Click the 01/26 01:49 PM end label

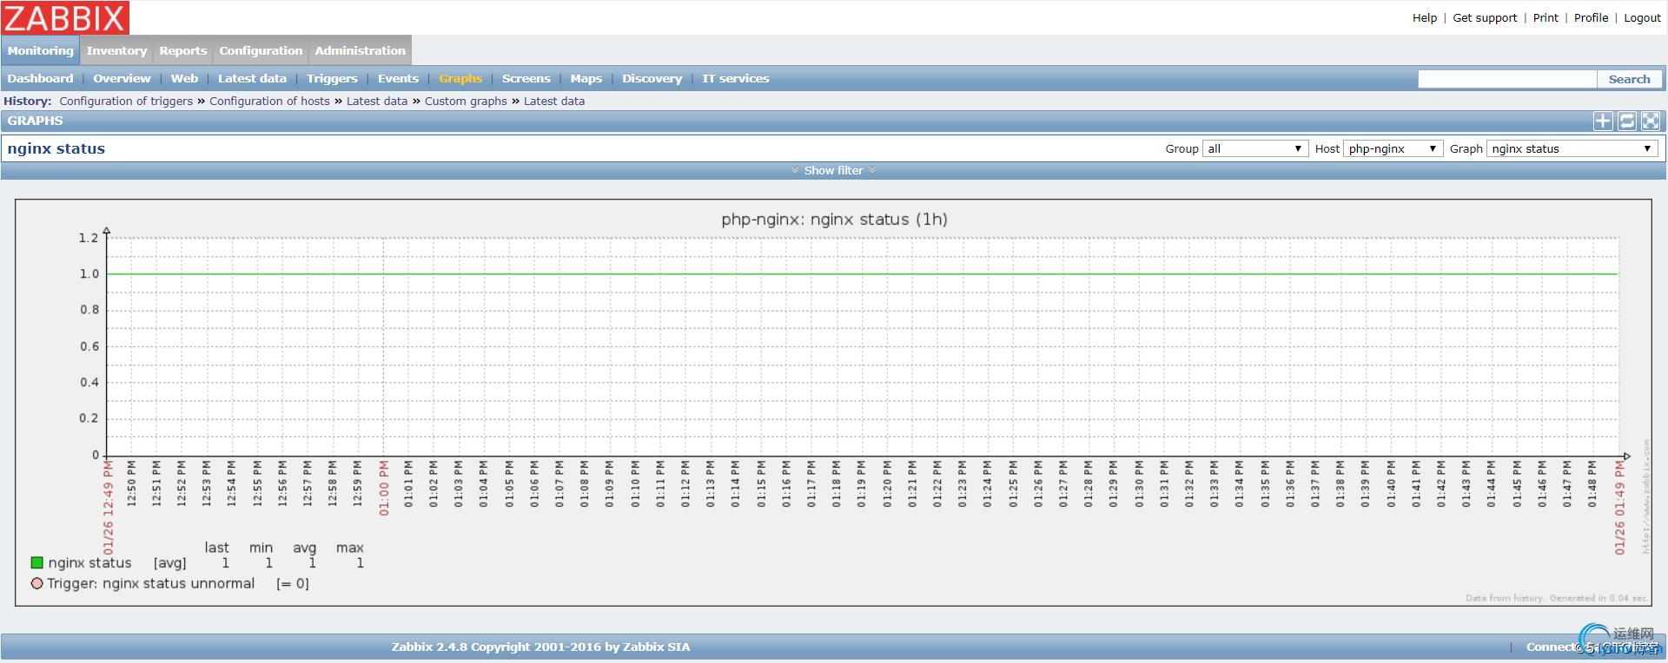pyautogui.click(x=1619, y=508)
